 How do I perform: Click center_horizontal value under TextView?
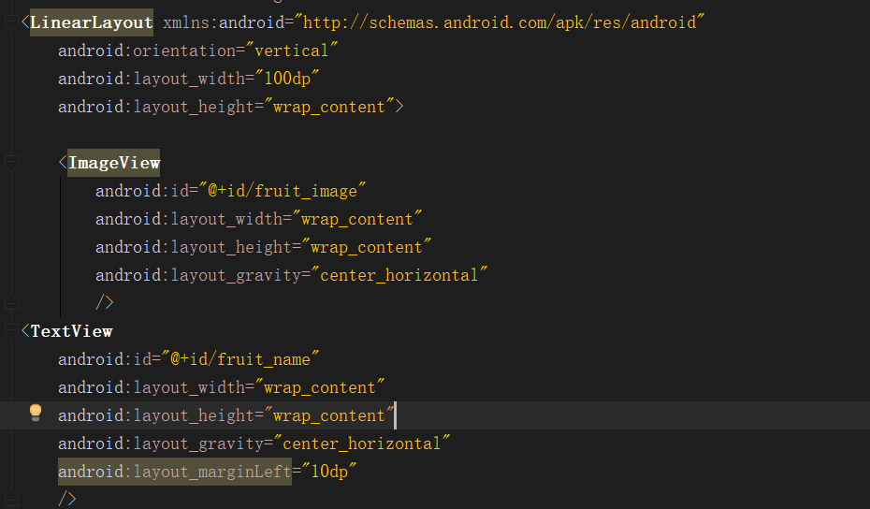pyautogui.click(x=362, y=443)
